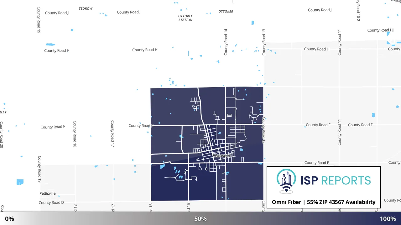Screen dimensions: 401x225
Task: Click the County Road 10-2 label
Action: point(358,10)
